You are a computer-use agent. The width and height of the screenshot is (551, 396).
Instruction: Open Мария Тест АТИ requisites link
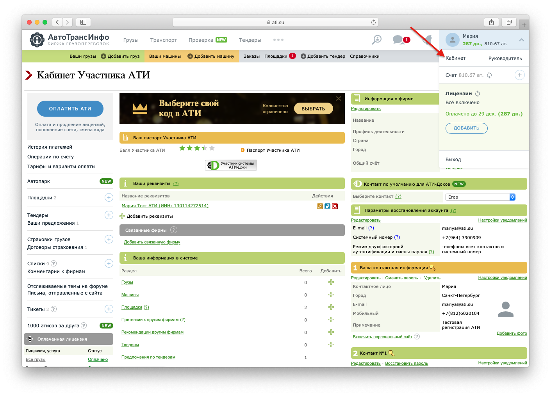click(165, 206)
